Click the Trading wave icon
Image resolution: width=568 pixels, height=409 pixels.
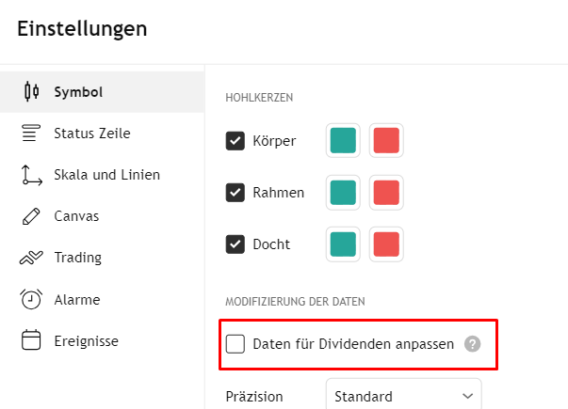pyautogui.click(x=32, y=258)
